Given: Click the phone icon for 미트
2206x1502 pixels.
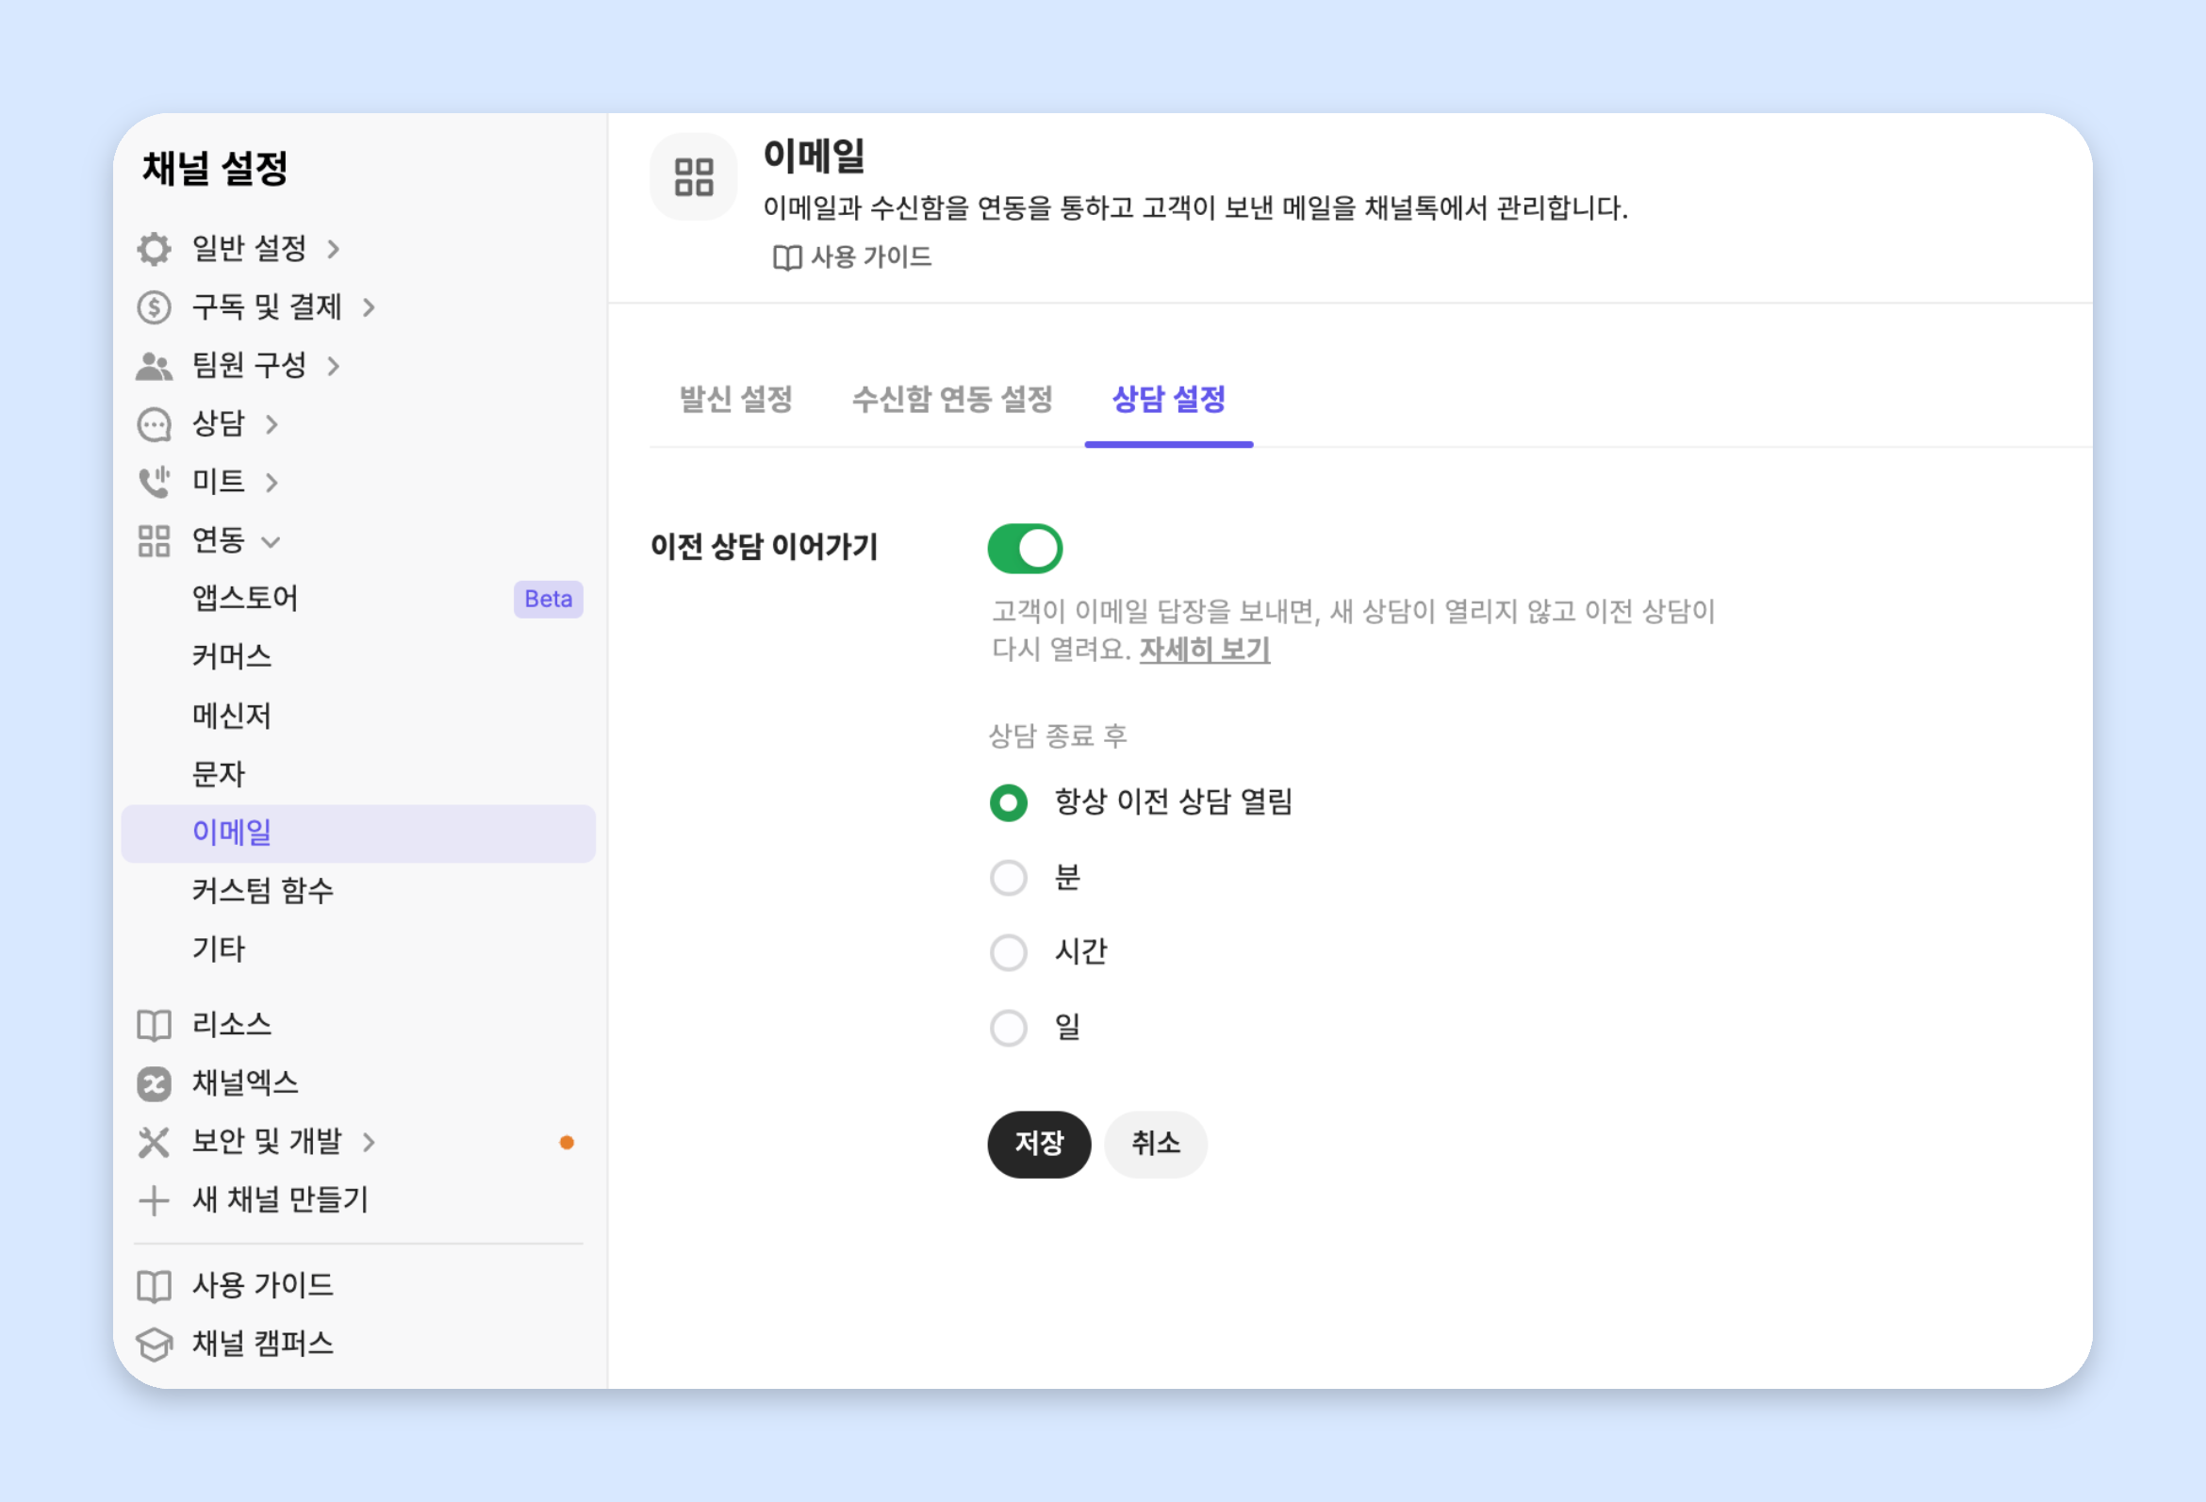Looking at the screenshot, I should [x=154, y=483].
